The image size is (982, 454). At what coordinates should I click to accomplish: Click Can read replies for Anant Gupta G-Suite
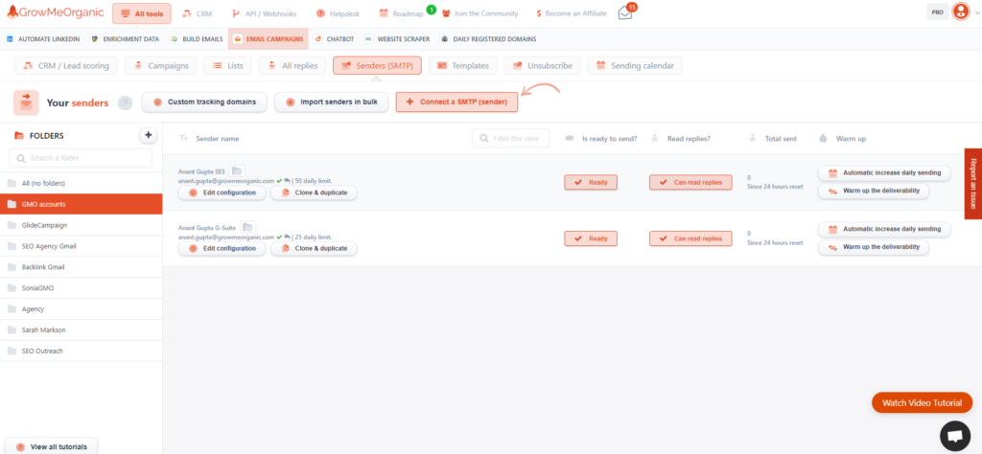pos(690,238)
